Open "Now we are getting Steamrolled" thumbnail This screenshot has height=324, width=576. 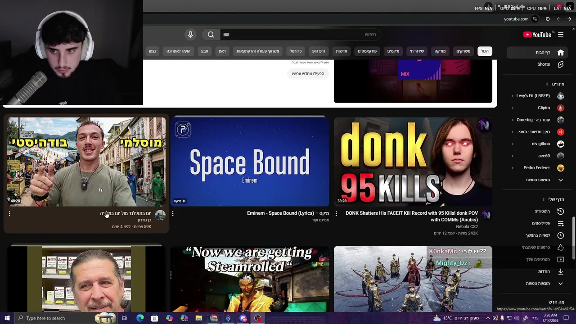coord(250,279)
